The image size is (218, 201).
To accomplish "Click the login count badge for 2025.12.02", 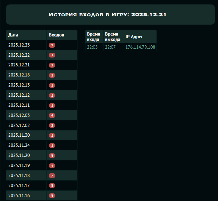I will pyautogui.click(x=52, y=125).
